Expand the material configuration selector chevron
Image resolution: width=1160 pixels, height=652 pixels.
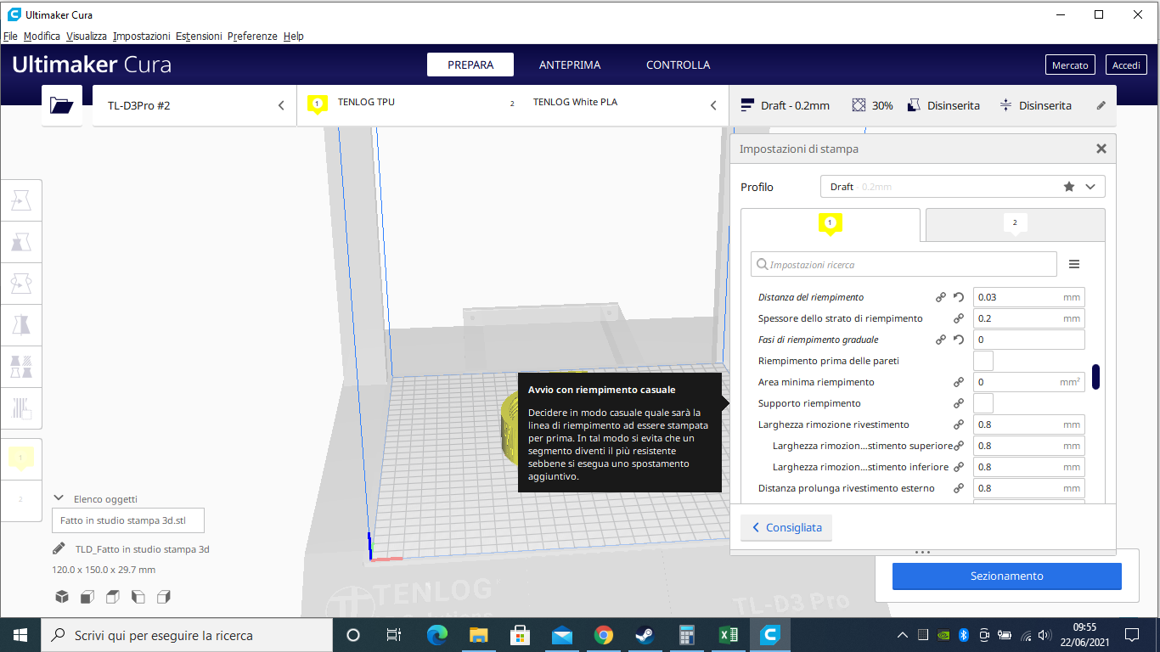click(x=713, y=105)
